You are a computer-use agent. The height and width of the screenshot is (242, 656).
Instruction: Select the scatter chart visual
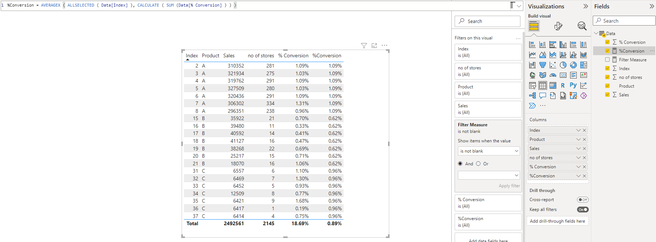(553, 65)
